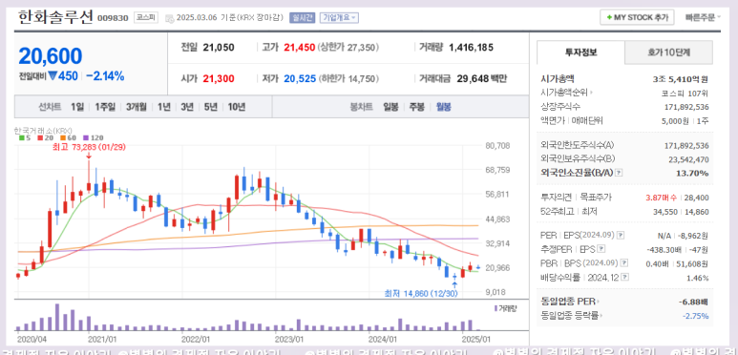Select the 3개월 line chart period
This screenshot has width=738, height=355.
pos(136,107)
